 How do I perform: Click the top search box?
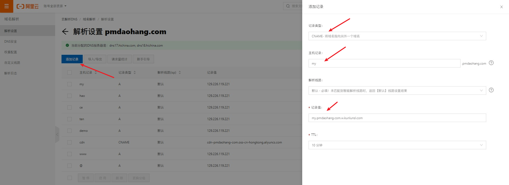coord(293,6)
